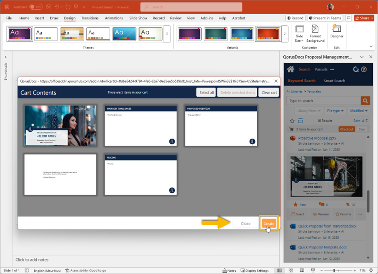Image resolution: width=378 pixels, height=274 pixels.
Task: Open the Designer pane
Action: 337,31
